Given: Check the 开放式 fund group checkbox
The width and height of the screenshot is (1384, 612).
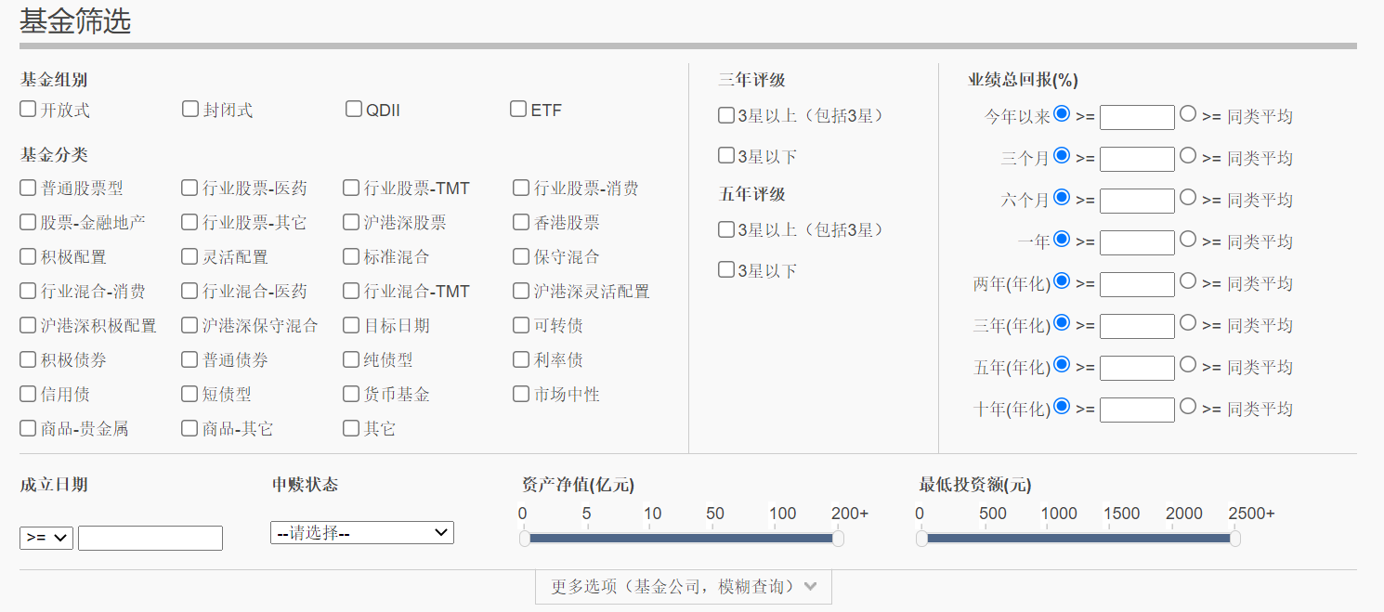Looking at the screenshot, I should click(28, 110).
